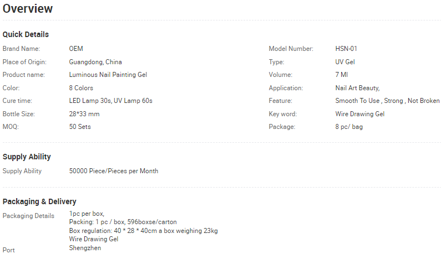Click the Supply Ability section heading

[x=27, y=157]
